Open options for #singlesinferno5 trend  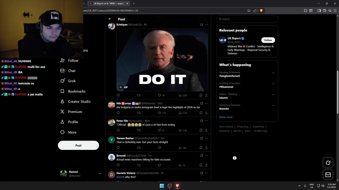pyautogui.click(x=273, y=73)
